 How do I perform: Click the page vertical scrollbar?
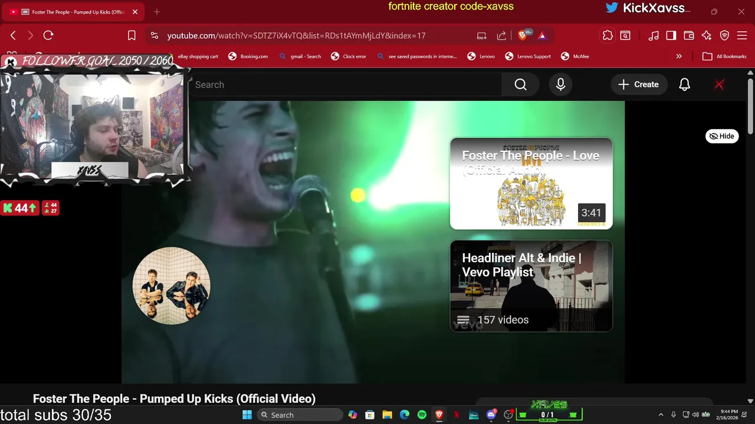point(750,106)
